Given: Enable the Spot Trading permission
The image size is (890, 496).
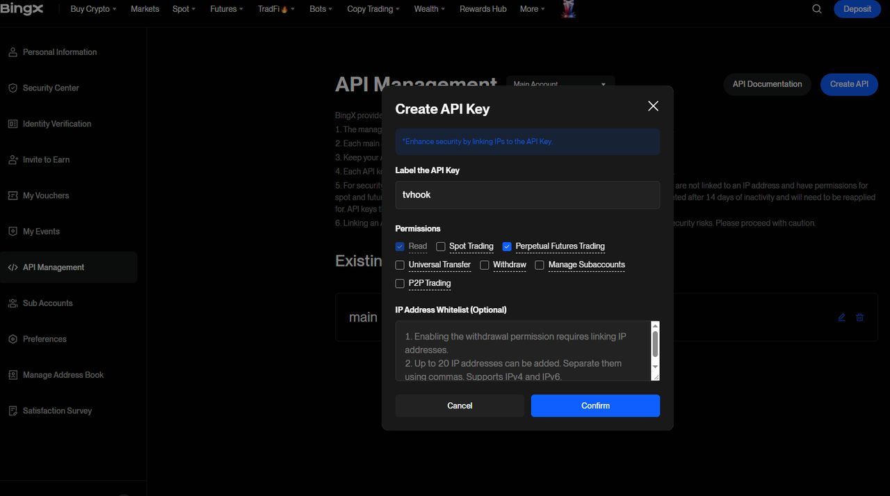Looking at the screenshot, I should pyautogui.click(x=441, y=246).
